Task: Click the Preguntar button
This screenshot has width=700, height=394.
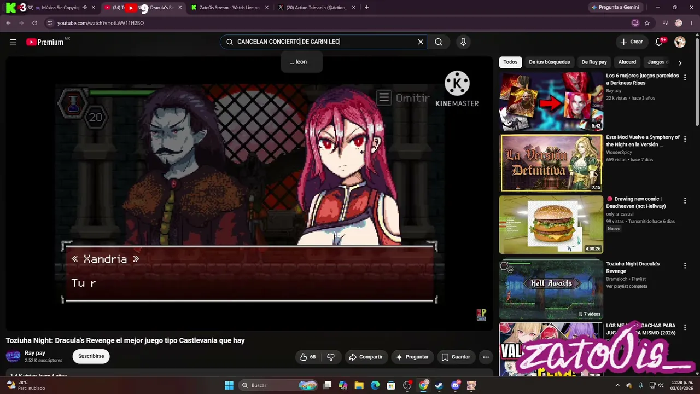Action: click(412, 357)
